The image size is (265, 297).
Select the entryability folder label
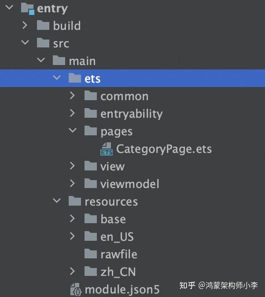coord(132,114)
